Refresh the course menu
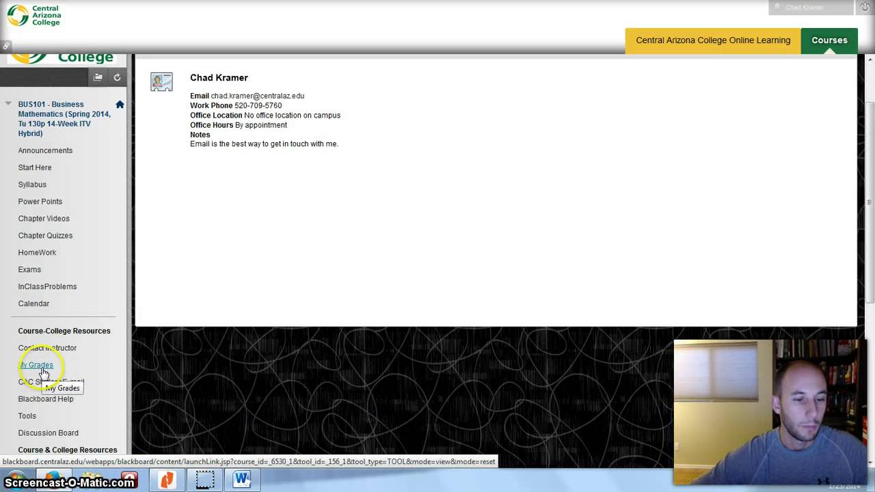 click(117, 77)
